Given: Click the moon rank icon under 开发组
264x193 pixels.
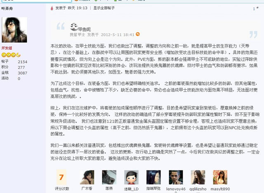Looking at the screenshot, I should 18,55.
